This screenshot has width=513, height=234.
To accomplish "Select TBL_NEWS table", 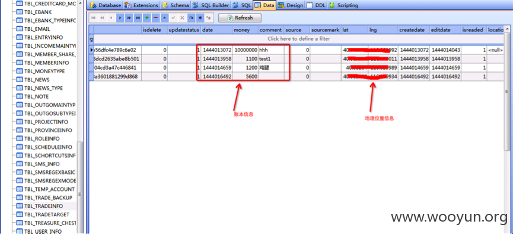I will pyautogui.click(x=37, y=80).
